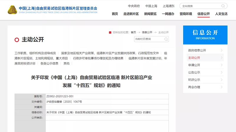
Task: Click the red circle beside 主动公开 heading
Action: (17, 40)
